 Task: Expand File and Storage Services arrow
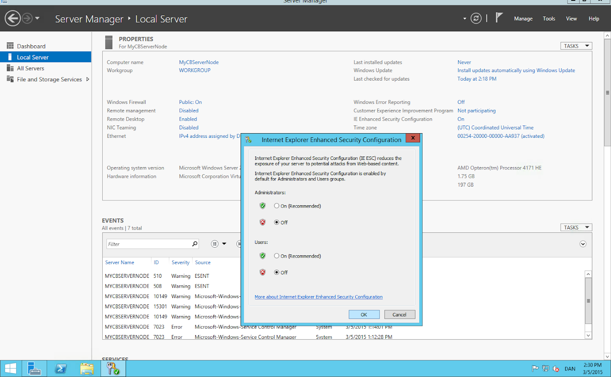88,79
